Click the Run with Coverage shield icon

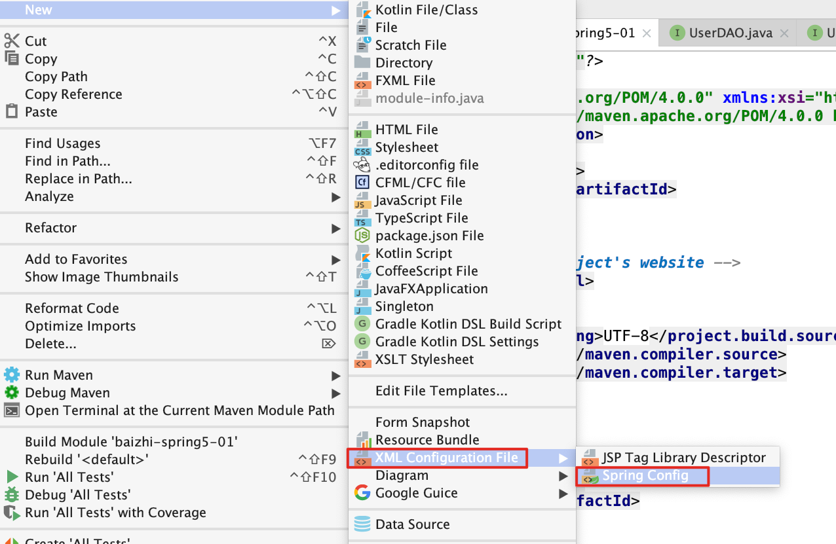pyautogui.click(x=12, y=512)
